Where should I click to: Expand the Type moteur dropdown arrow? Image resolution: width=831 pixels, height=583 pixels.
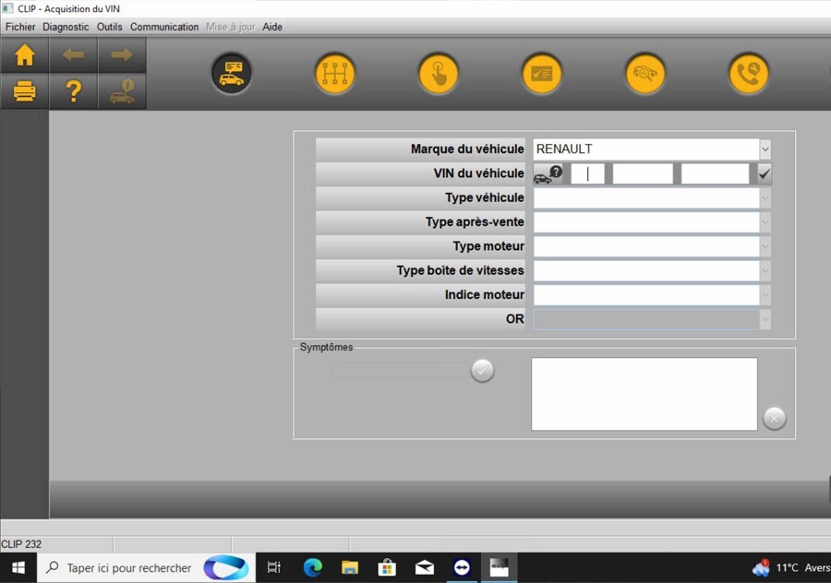click(x=765, y=246)
